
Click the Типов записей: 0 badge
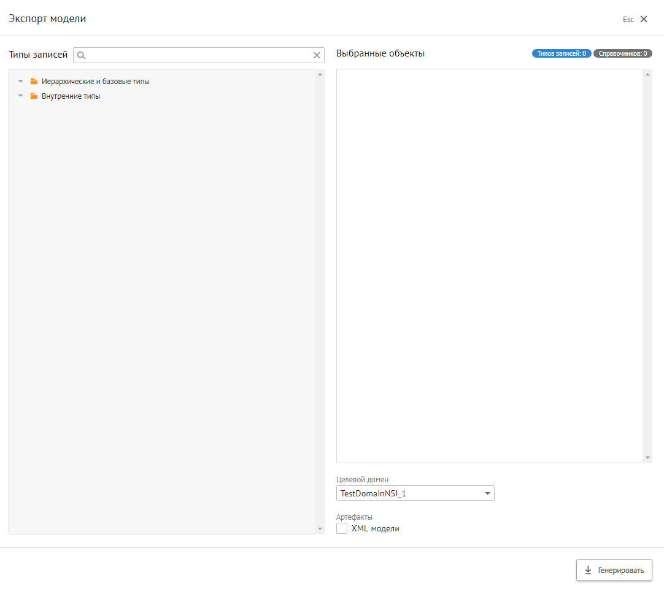[561, 53]
